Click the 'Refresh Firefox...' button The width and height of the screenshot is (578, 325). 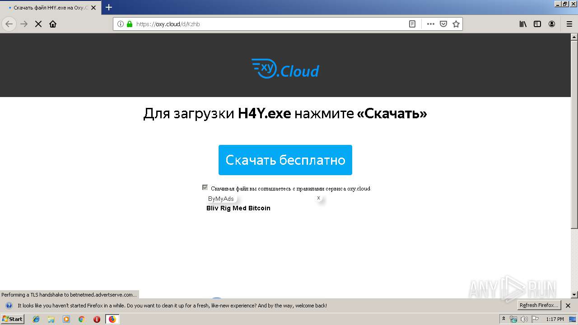(x=539, y=305)
